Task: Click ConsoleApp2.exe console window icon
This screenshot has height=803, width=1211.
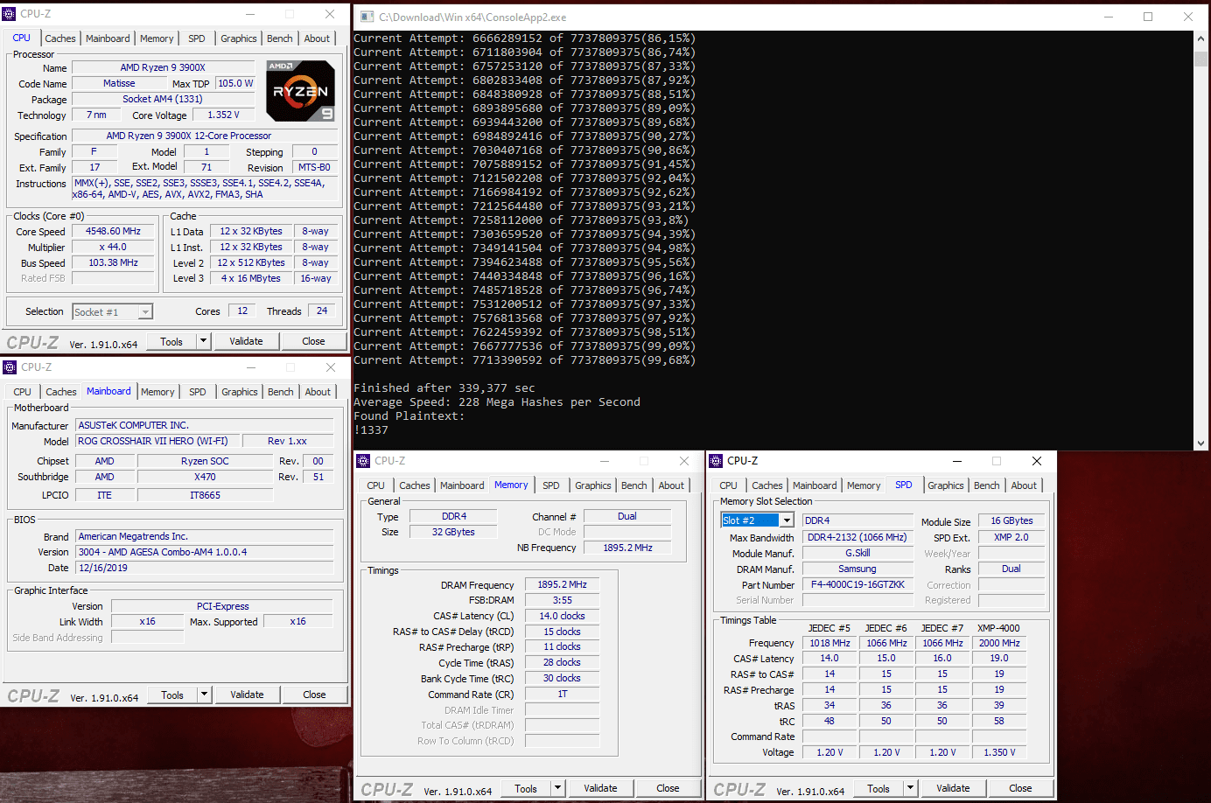Action: tap(367, 17)
